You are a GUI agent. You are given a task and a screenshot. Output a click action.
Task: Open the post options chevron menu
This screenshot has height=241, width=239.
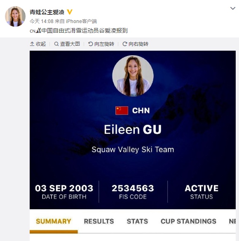(233, 8)
